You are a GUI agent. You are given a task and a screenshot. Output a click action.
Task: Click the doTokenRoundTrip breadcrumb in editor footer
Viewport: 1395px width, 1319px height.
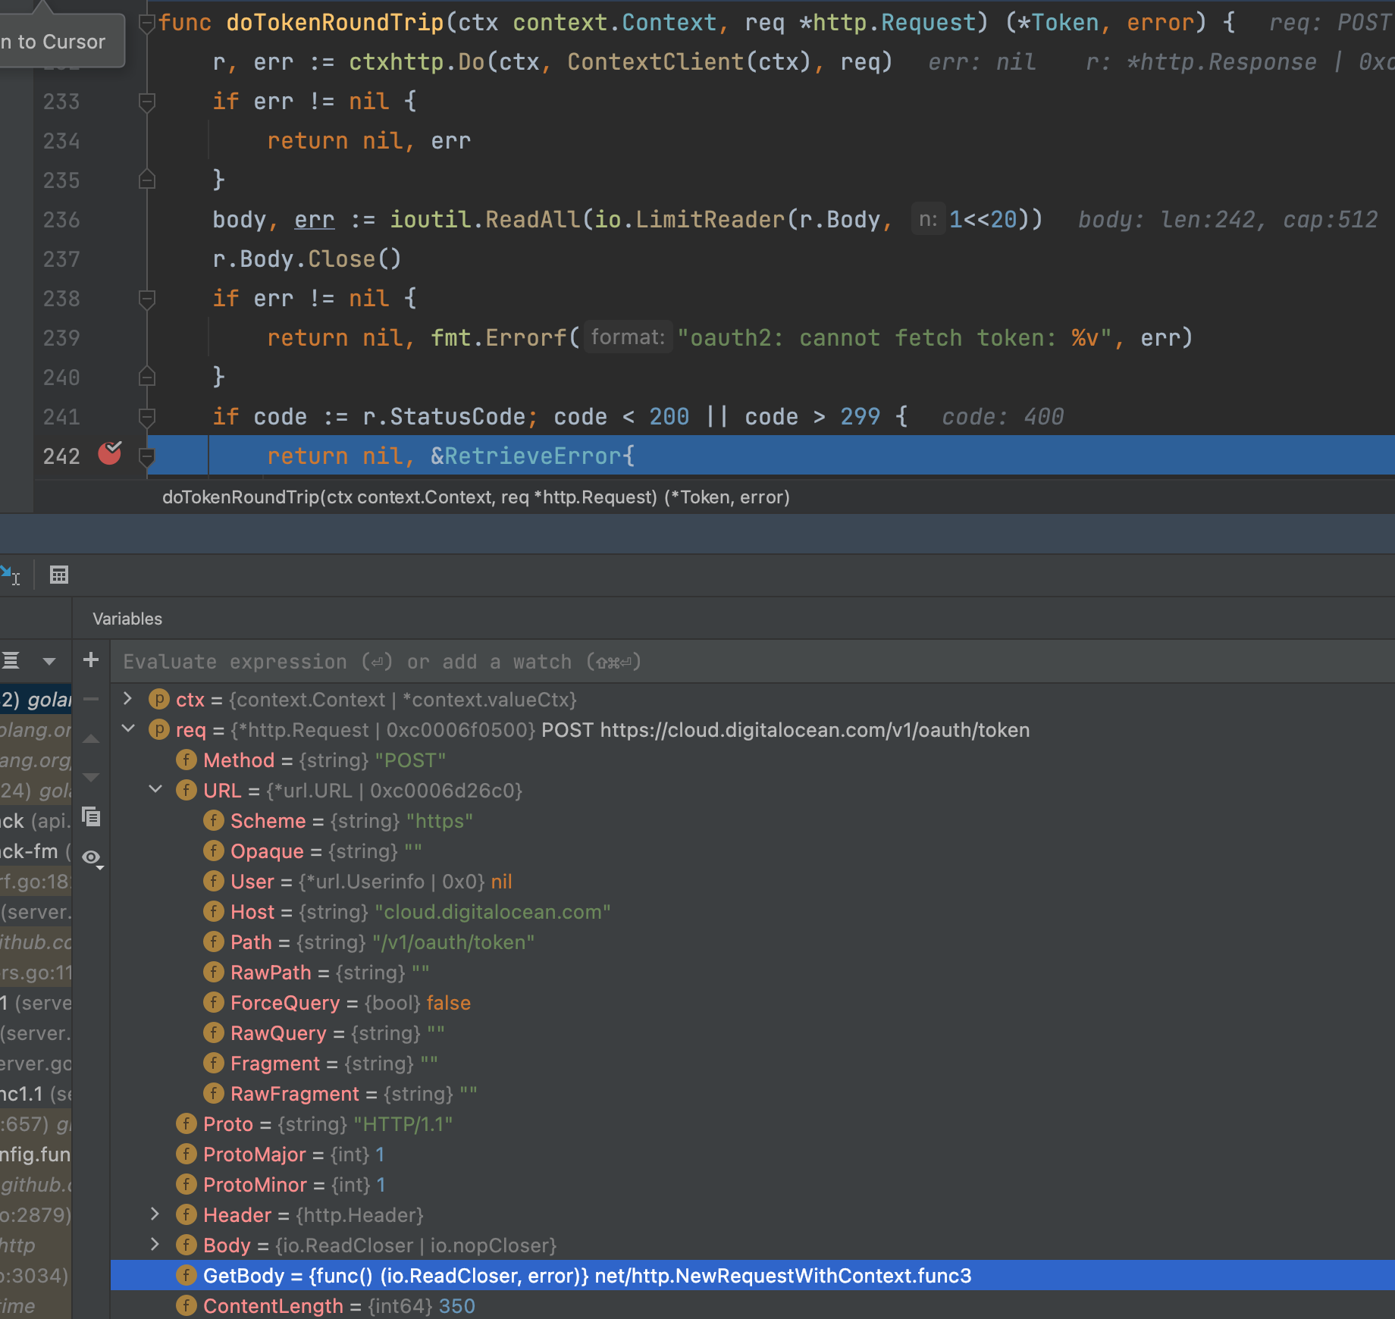click(476, 497)
